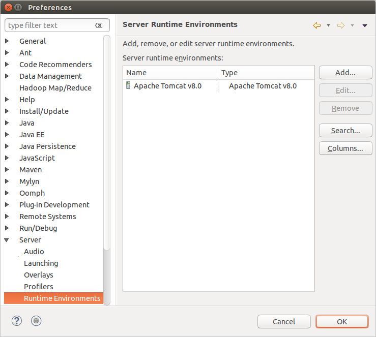Open Launching under Server
The height and width of the screenshot is (337, 376).
tap(41, 263)
